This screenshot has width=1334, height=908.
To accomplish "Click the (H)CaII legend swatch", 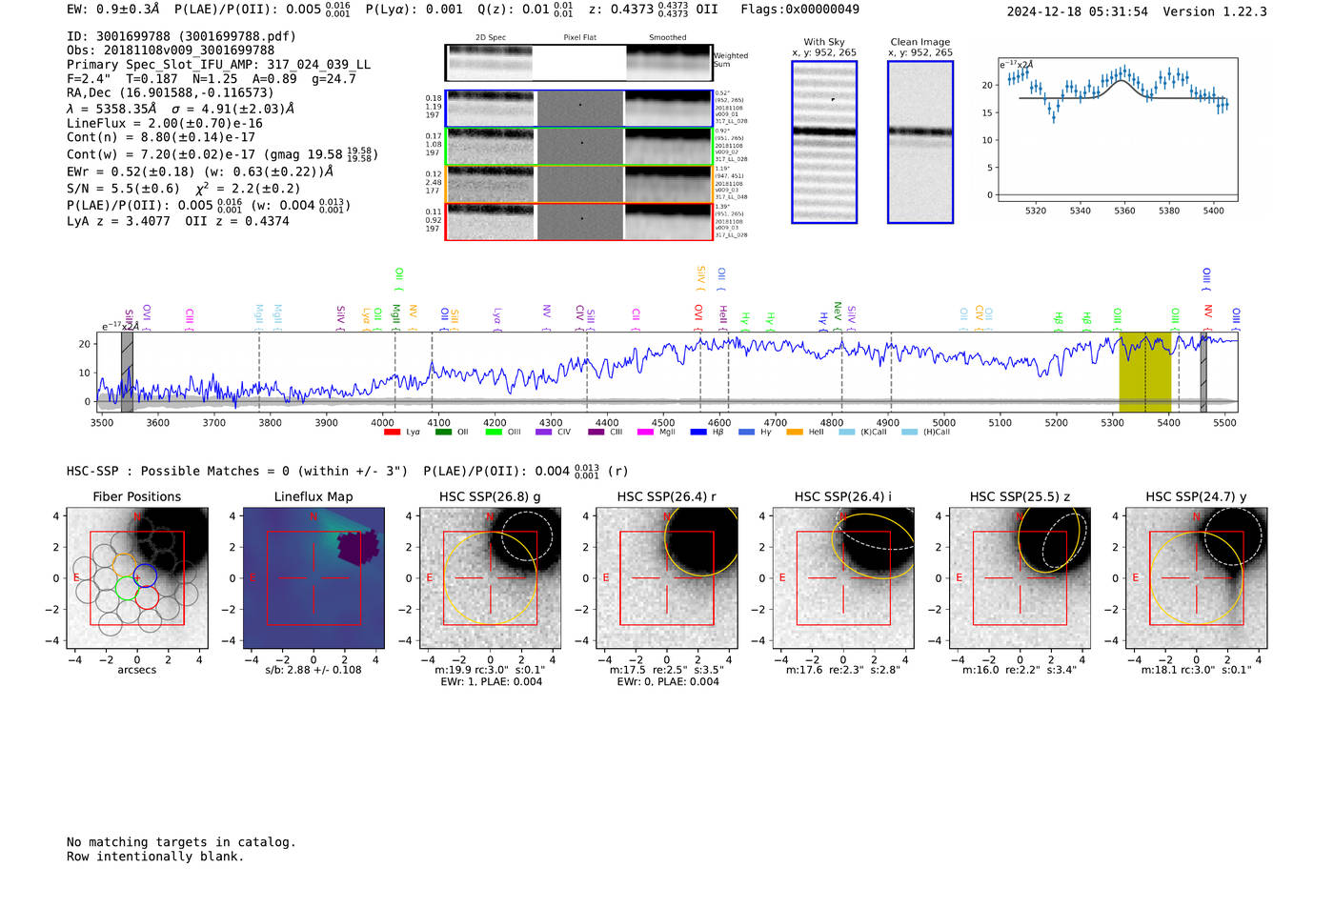I will click(909, 433).
